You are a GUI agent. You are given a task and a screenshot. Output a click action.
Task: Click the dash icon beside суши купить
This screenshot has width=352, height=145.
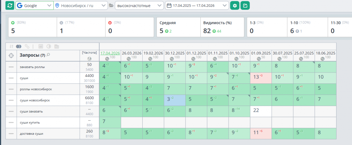pyautogui.click(x=11, y=123)
